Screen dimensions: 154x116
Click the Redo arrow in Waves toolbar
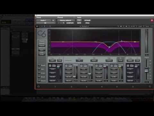coord(47,26)
